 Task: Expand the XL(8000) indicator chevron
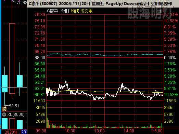click(4, 115)
